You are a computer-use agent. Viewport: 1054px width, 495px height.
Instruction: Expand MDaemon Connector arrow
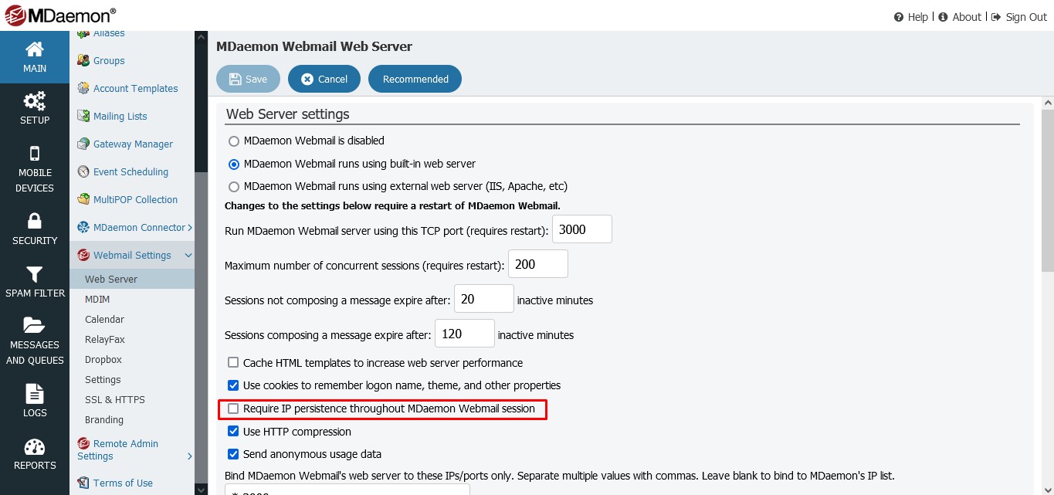(190, 227)
